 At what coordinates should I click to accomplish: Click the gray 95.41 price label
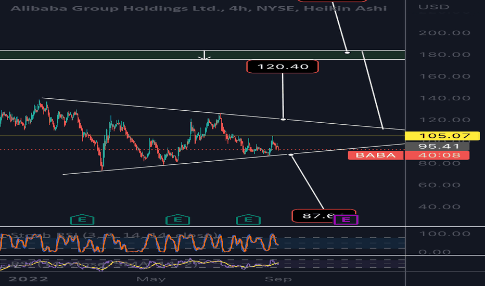[437, 146]
